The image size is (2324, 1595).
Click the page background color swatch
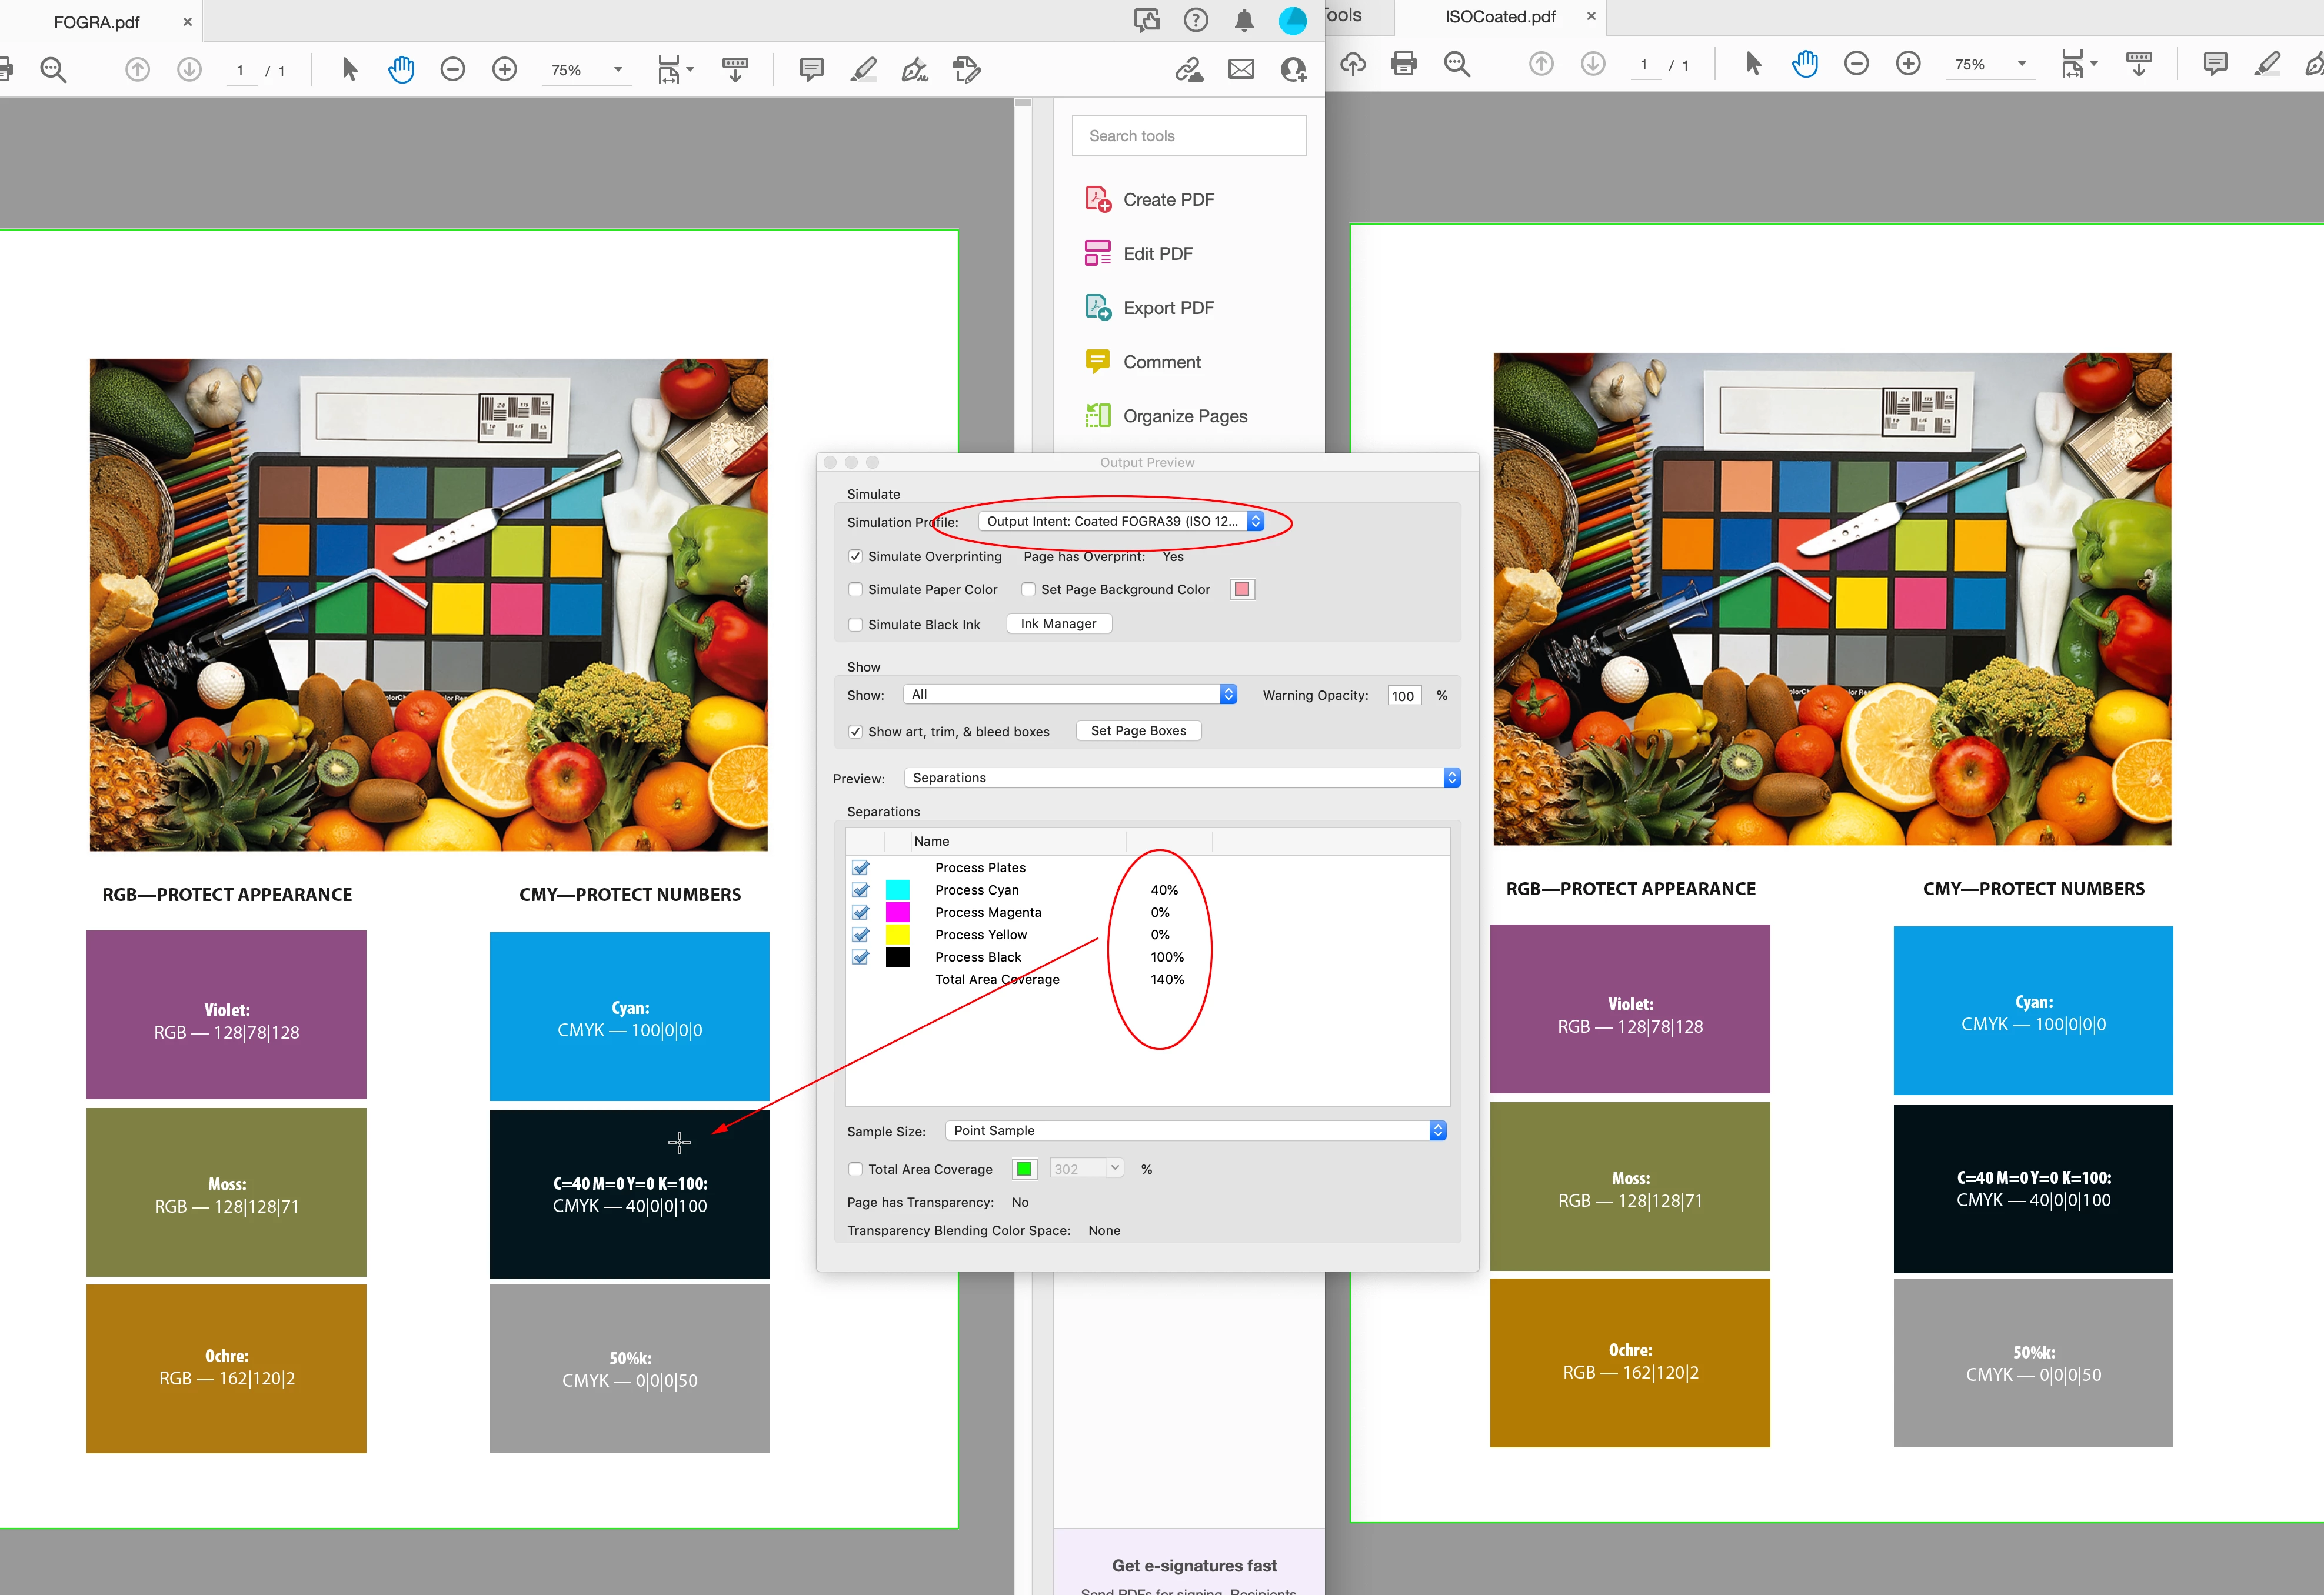1241,590
